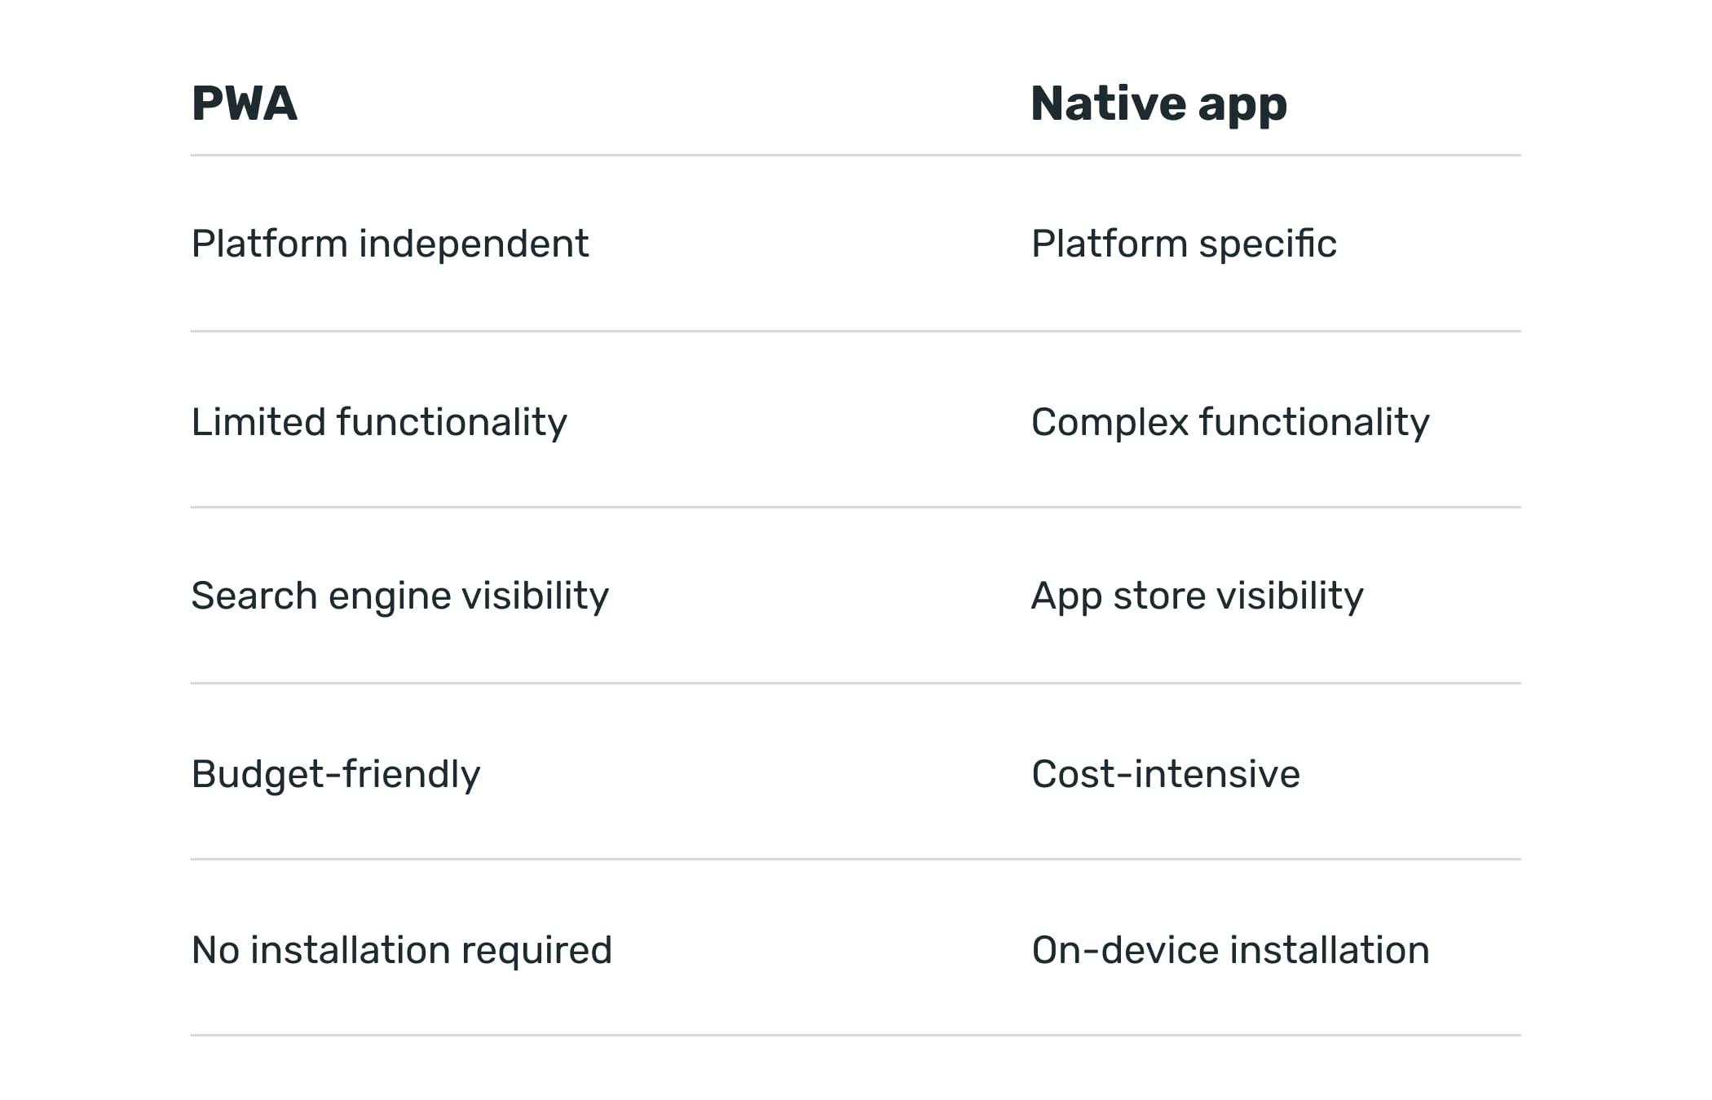Image resolution: width=1712 pixels, height=1100 pixels.
Task: Select the 'Platform specific' cell
Action: tap(1184, 244)
